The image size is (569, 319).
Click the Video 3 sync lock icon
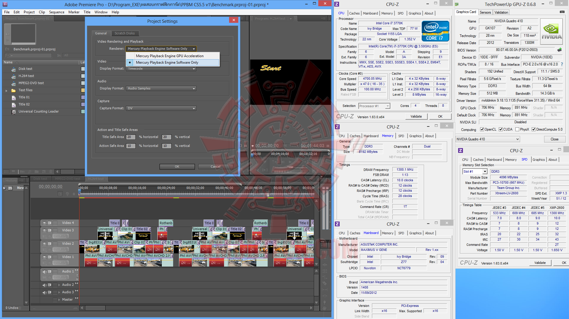[x=49, y=230]
